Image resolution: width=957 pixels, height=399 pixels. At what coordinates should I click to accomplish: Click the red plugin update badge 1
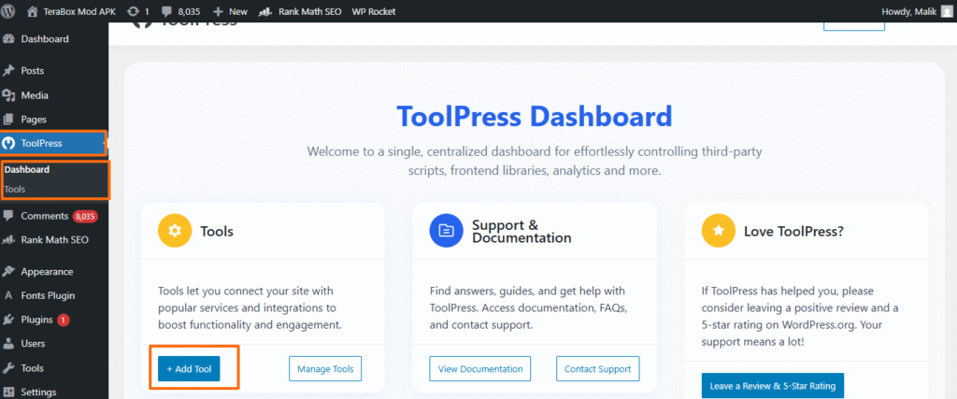point(64,320)
